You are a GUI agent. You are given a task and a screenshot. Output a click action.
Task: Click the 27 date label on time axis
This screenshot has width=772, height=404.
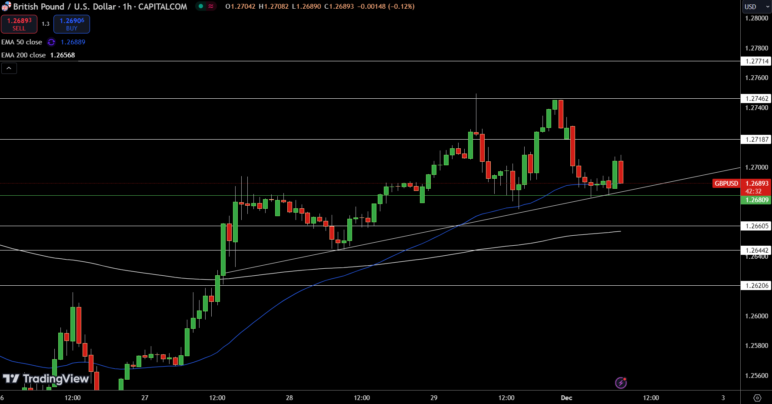coord(145,398)
